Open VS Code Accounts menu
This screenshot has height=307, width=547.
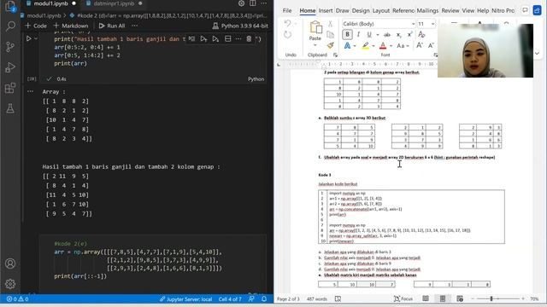pos(10,264)
